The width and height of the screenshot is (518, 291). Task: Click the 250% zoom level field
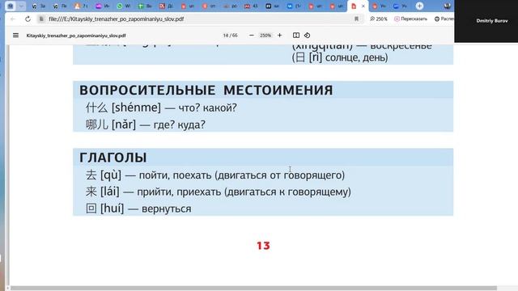click(265, 36)
